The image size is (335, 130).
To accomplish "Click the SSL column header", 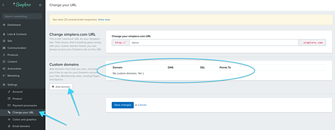I will 203,68.
